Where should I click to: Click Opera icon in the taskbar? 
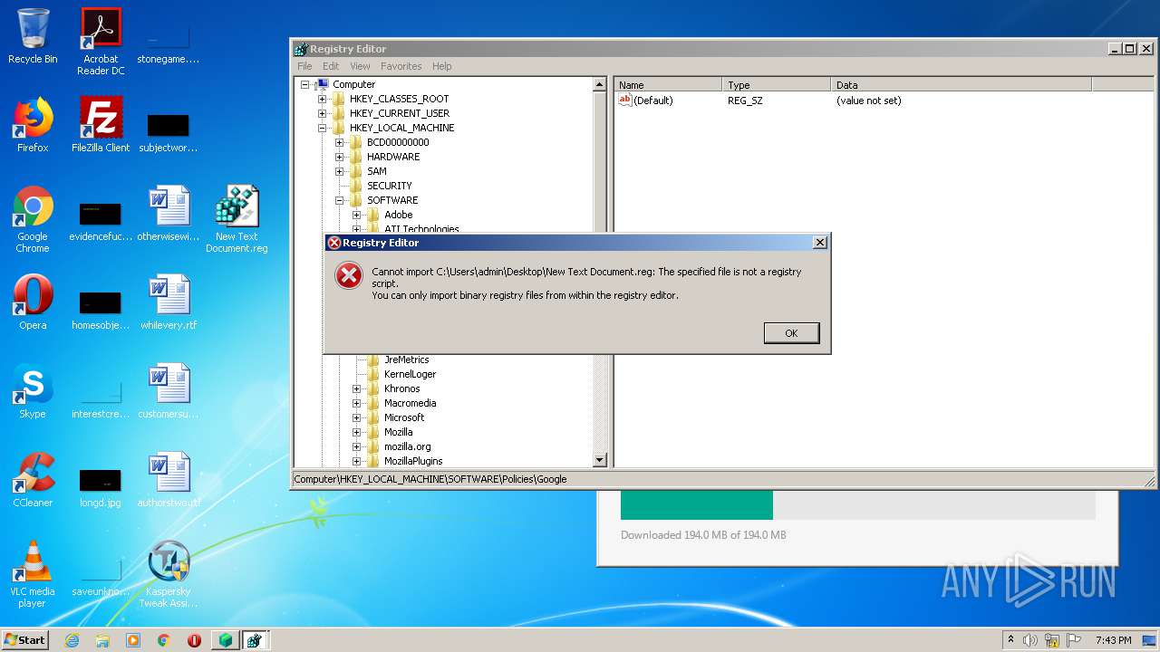(x=194, y=640)
